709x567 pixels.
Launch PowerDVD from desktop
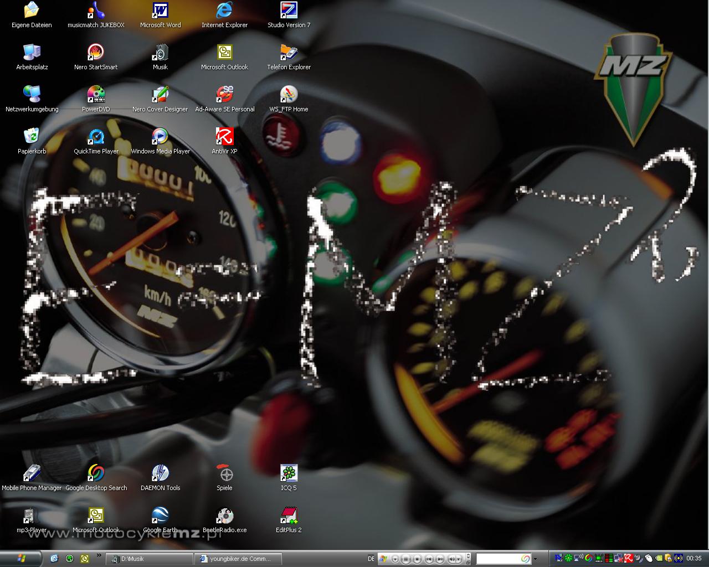click(96, 99)
